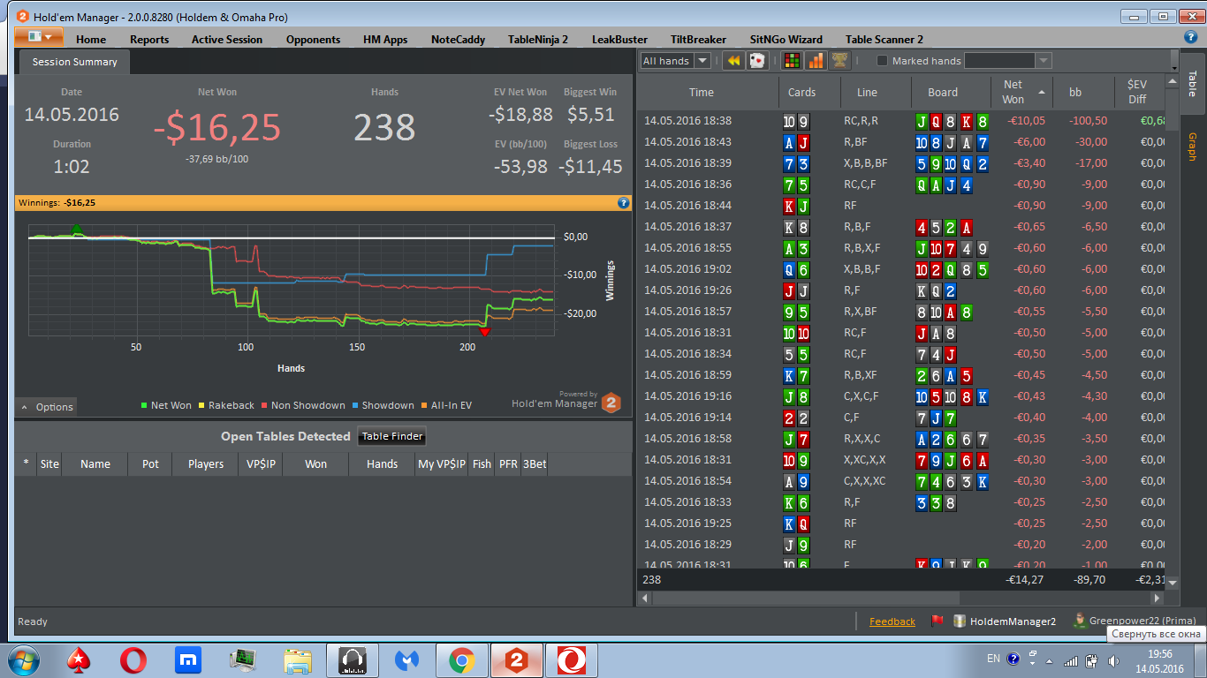Open the NoteCaddy menu item
The height and width of the screenshot is (678, 1207).
(x=458, y=39)
